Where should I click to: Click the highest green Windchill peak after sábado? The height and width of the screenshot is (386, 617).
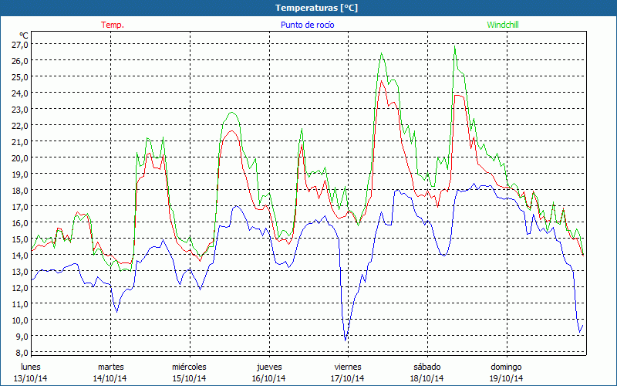[455, 48]
